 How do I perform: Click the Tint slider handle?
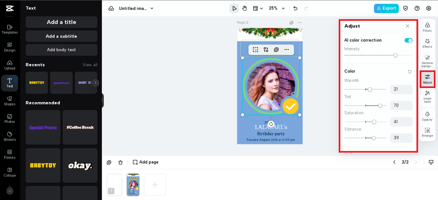pos(380,105)
